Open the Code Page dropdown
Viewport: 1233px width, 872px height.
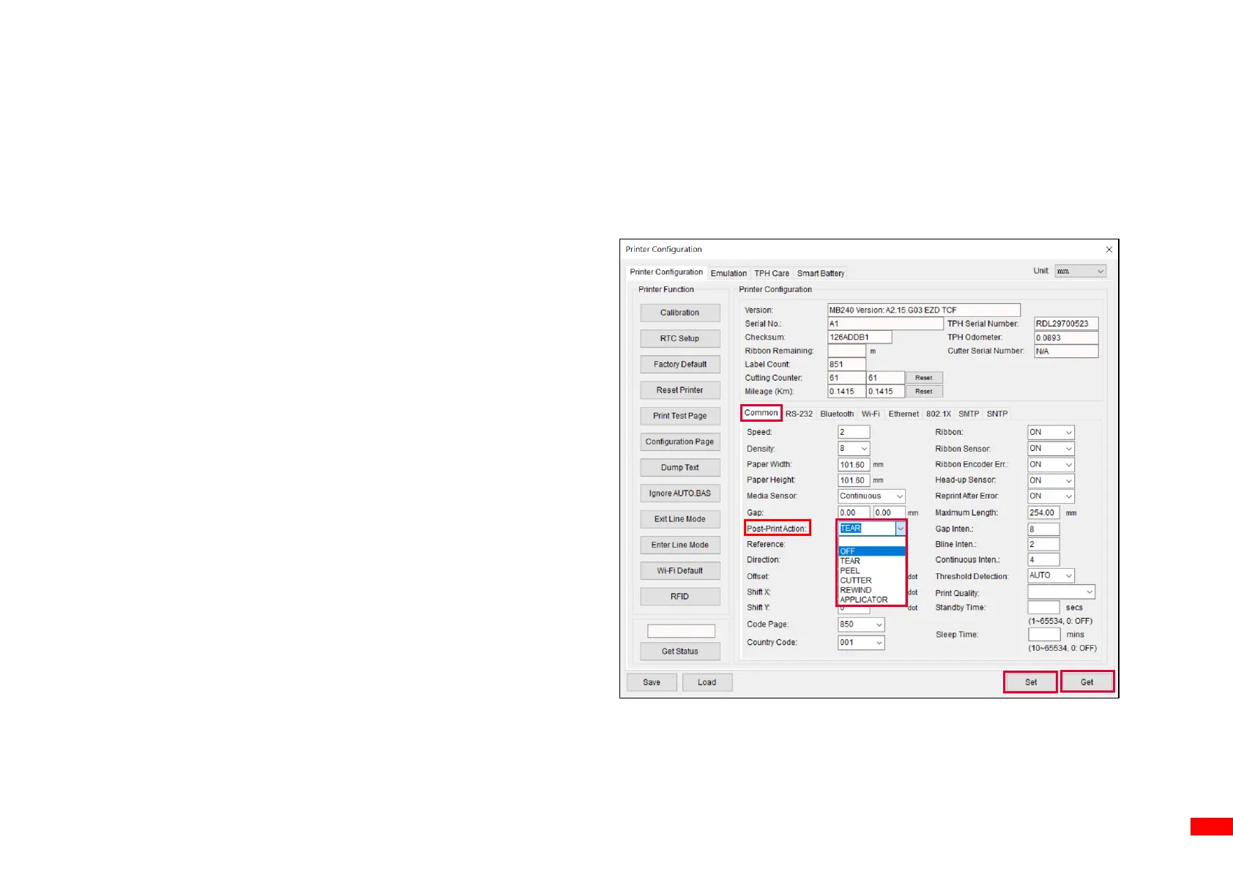coord(861,625)
